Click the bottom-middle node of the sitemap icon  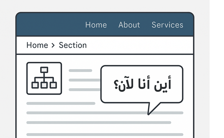pos(44,85)
